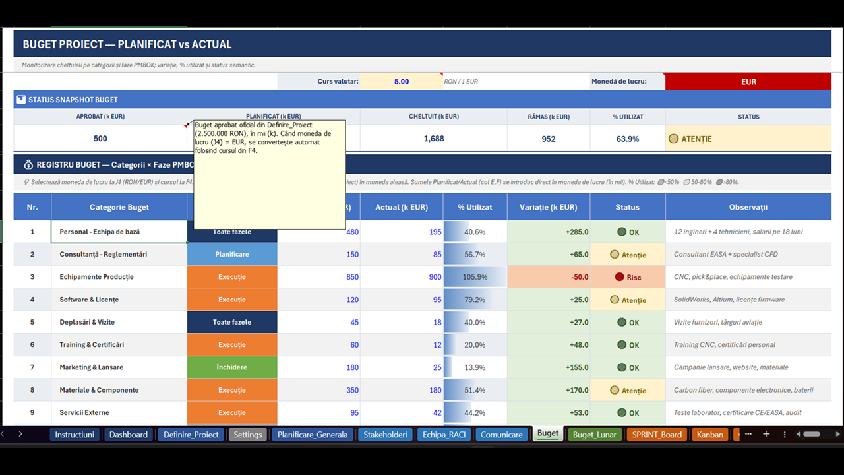This screenshot has height=475, width=844.
Task: Click the ATENȚIE status icon in snapshot
Action: [673, 139]
